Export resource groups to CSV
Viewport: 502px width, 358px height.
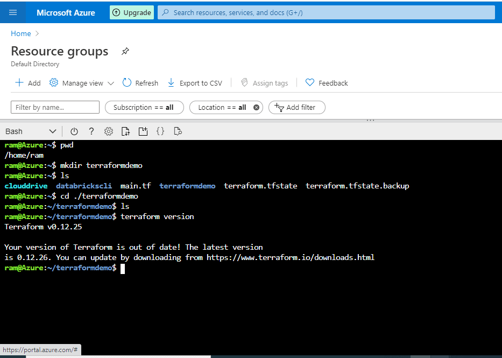pos(195,83)
